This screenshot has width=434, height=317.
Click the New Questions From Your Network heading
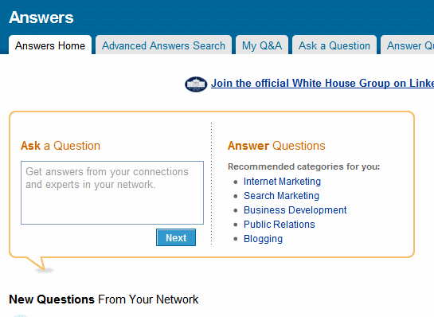coord(104,299)
